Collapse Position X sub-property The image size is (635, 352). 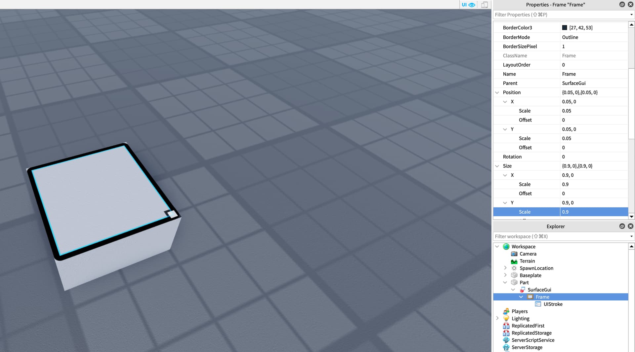[x=505, y=102]
